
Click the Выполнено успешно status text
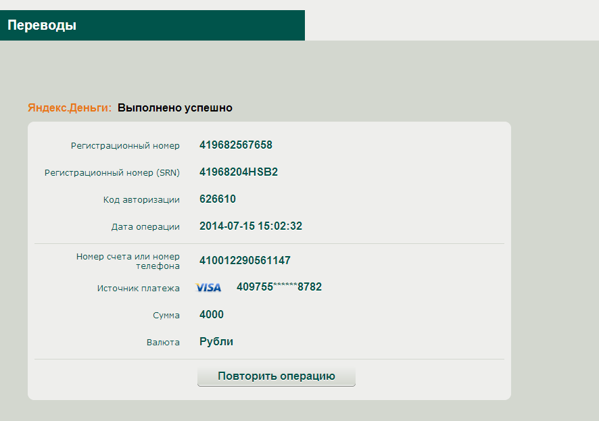click(175, 108)
